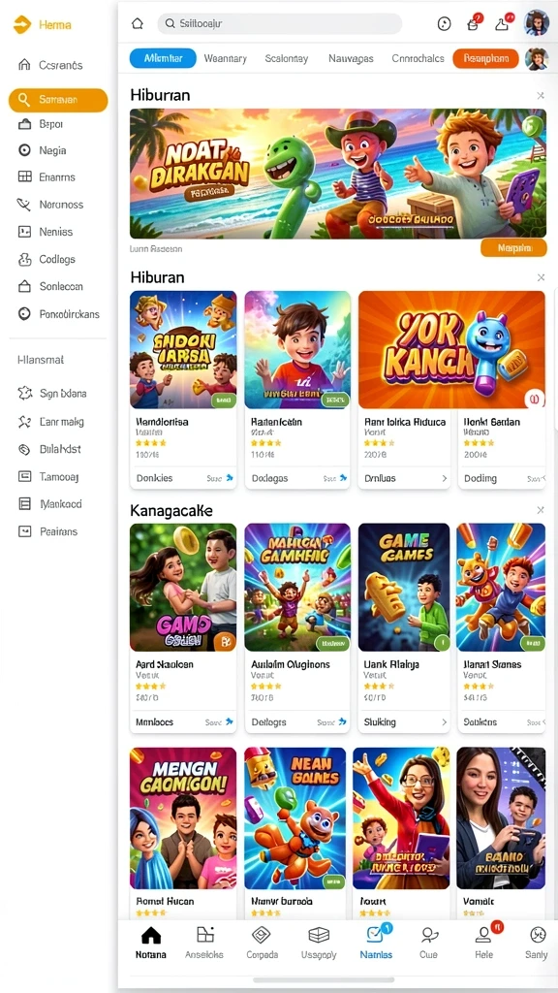
Task: Open the blue Namiss tab in bottom bar
Action: tap(377, 943)
